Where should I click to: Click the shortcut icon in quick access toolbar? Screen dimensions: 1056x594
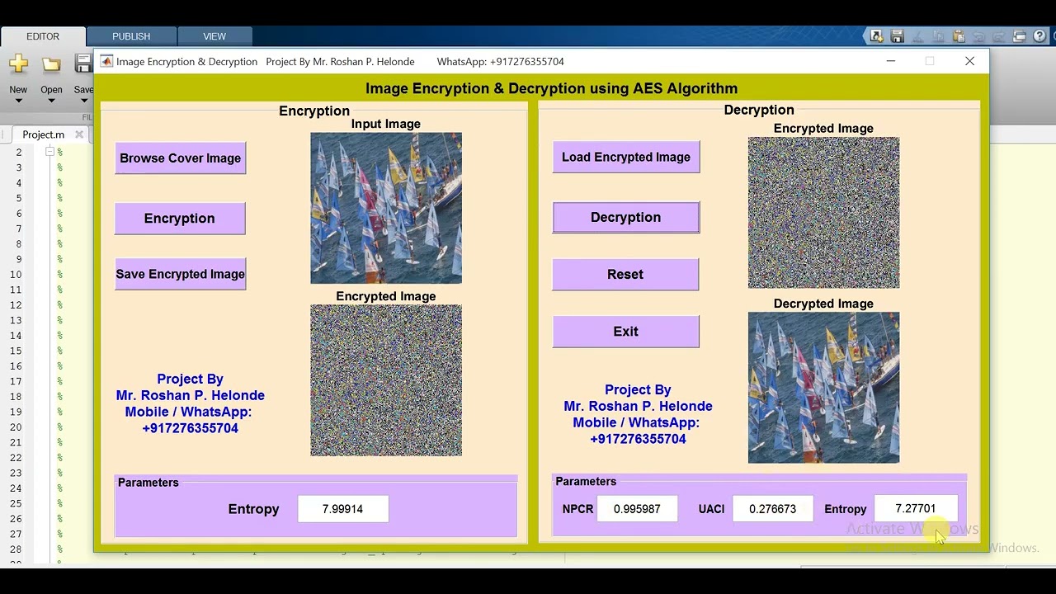(876, 36)
